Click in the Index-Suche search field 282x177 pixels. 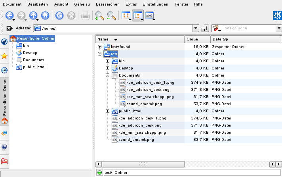247,29
